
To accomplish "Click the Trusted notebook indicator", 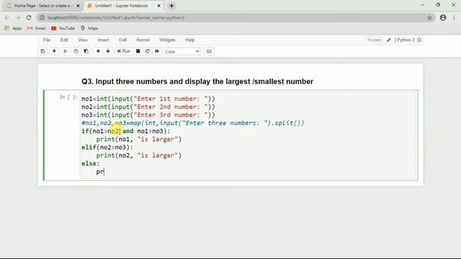I will 374,40.
